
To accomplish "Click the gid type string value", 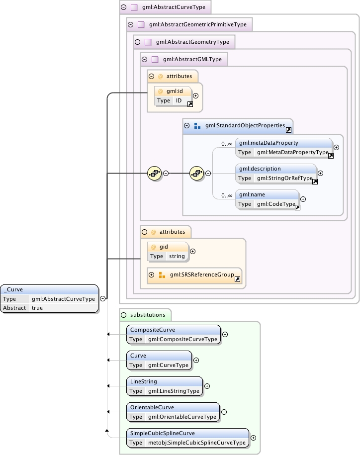I will tap(177, 256).
